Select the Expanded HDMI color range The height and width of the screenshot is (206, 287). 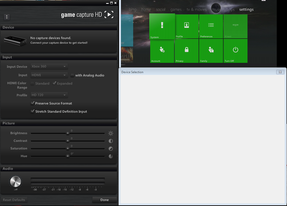[54, 83]
